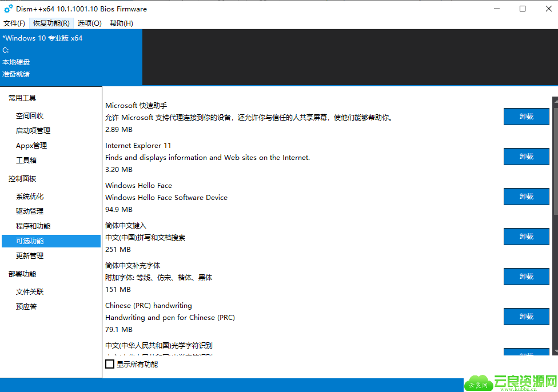Viewport: 558px width, 392px height.
Task: Open 文件关联 in the sidebar
Action: pyautogui.click(x=30, y=291)
